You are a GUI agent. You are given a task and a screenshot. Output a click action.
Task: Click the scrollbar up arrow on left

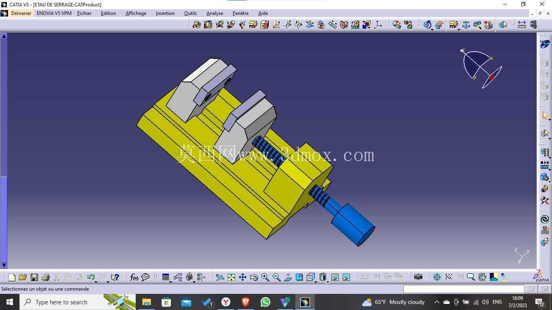click(4, 36)
